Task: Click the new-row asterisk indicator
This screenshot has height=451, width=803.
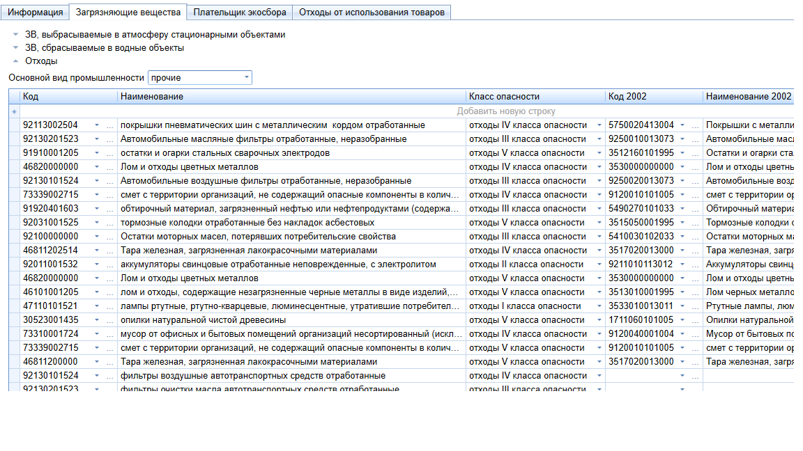Action: tap(14, 111)
